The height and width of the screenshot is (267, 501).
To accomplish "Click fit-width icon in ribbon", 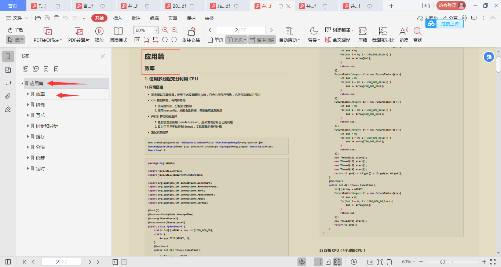I will [x=156, y=40].
